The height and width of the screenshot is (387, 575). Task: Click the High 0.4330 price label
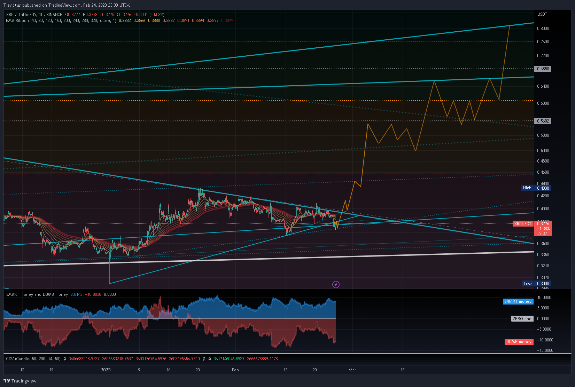tap(536, 188)
